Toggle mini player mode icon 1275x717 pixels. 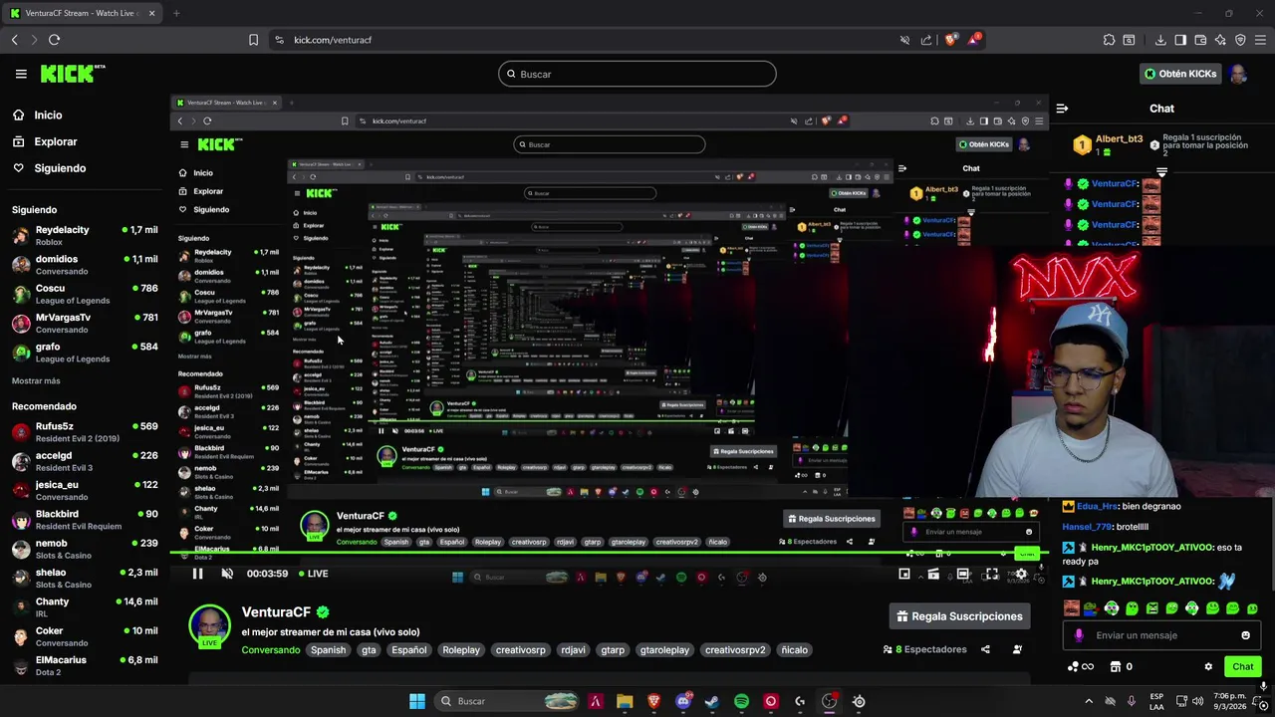(x=904, y=575)
